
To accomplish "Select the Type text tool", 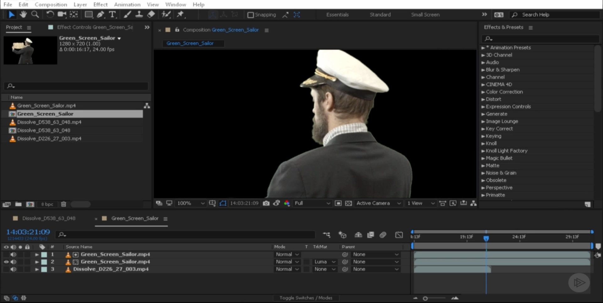I will click(112, 14).
